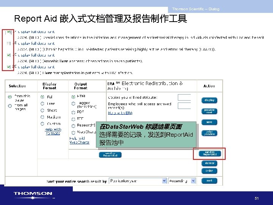Open the 'Publication year' sort dropdown
The width and height of the screenshot is (273, 205).
[138, 181]
